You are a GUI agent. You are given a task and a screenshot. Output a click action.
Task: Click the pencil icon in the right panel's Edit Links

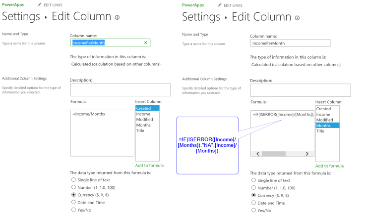[220, 5]
